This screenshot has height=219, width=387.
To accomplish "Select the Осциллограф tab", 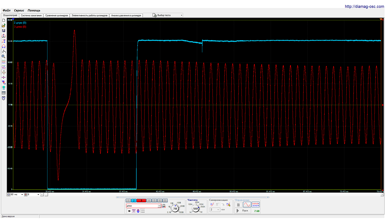I will pyautogui.click(x=10, y=15).
